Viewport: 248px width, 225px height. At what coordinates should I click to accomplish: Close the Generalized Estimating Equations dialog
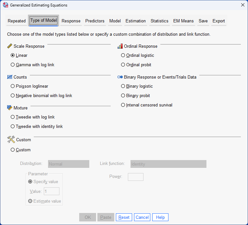coord(242,5)
